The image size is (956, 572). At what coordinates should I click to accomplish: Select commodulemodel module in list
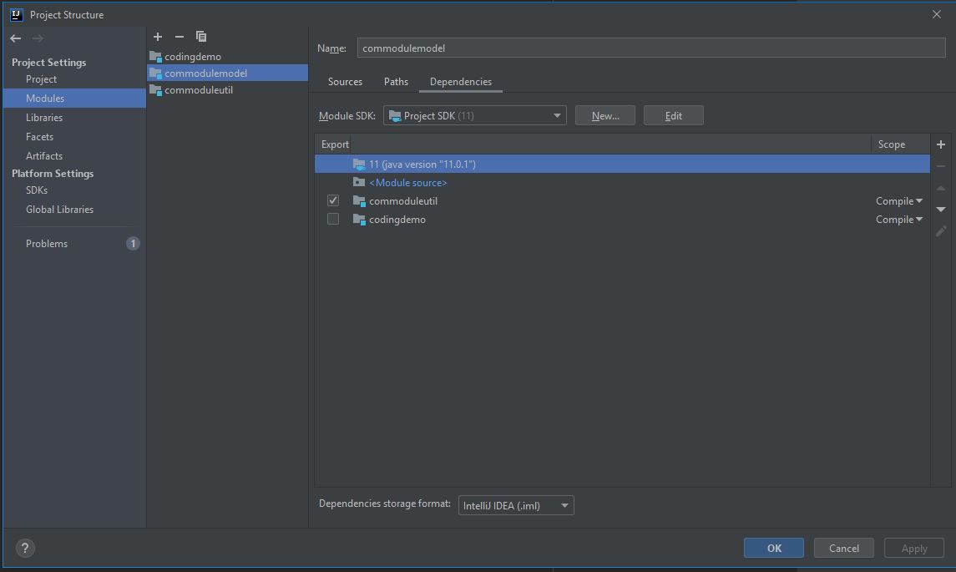(227, 73)
